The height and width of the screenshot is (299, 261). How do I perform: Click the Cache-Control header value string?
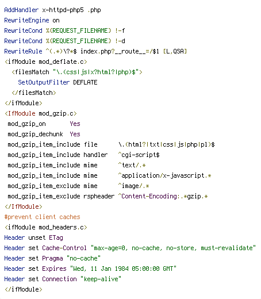pyautogui.click(x=173, y=248)
